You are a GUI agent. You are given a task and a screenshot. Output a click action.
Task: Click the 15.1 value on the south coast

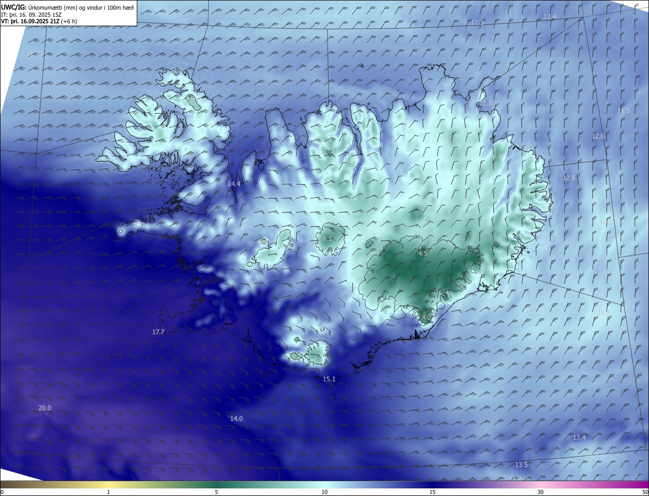pyautogui.click(x=330, y=379)
